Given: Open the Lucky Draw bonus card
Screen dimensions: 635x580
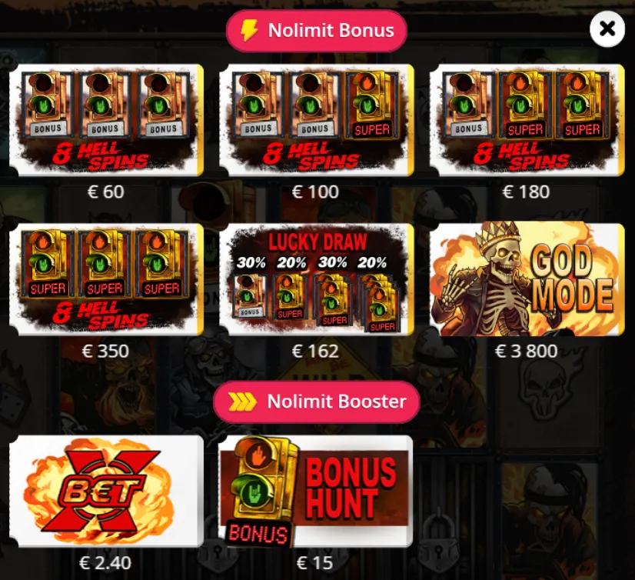Looking at the screenshot, I should (x=316, y=279).
